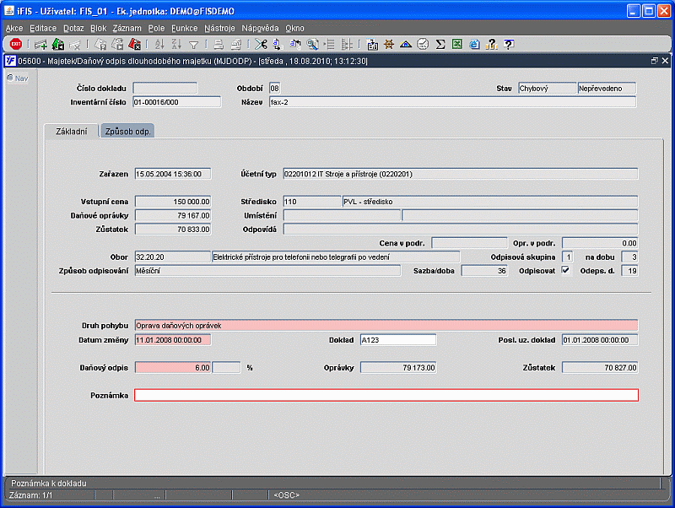The height and width of the screenshot is (508, 675).
Task: Click the Datum změny field
Action: [173, 340]
